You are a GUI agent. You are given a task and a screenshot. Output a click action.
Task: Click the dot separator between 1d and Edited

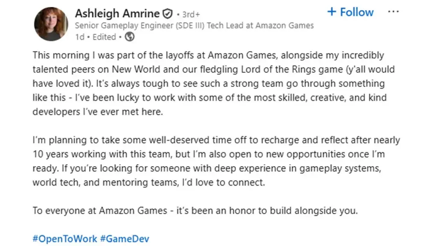(88, 37)
